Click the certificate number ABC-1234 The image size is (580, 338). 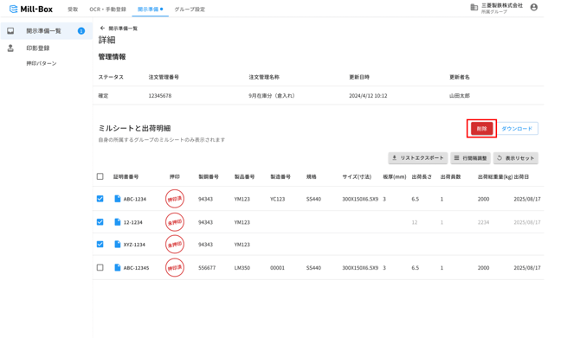coord(135,199)
